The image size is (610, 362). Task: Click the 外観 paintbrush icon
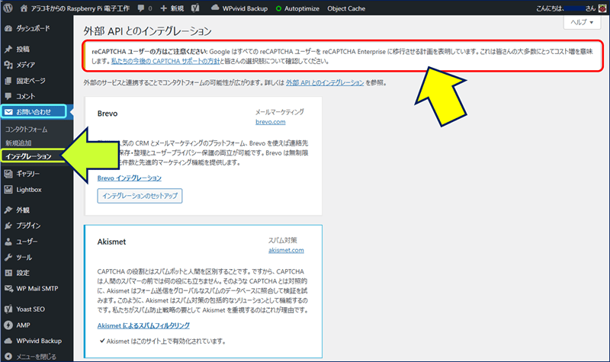pyautogui.click(x=8, y=210)
